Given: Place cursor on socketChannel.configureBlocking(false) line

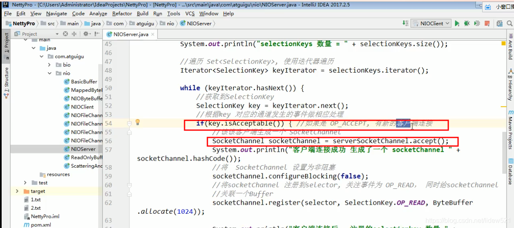Looking at the screenshot, I should (x=290, y=176).
